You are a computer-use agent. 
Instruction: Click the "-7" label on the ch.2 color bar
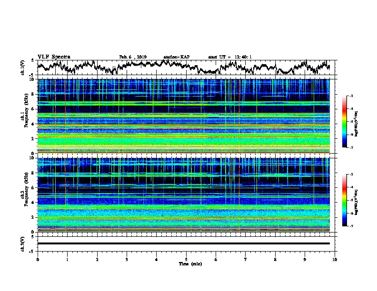351,226
